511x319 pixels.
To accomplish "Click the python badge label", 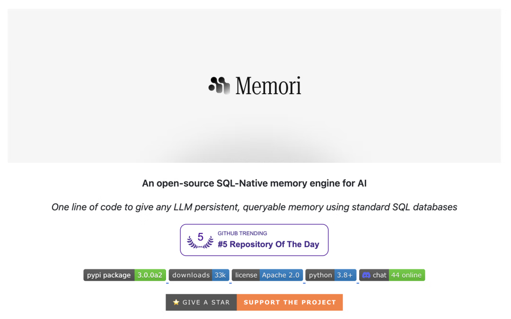I will (320, 275).
